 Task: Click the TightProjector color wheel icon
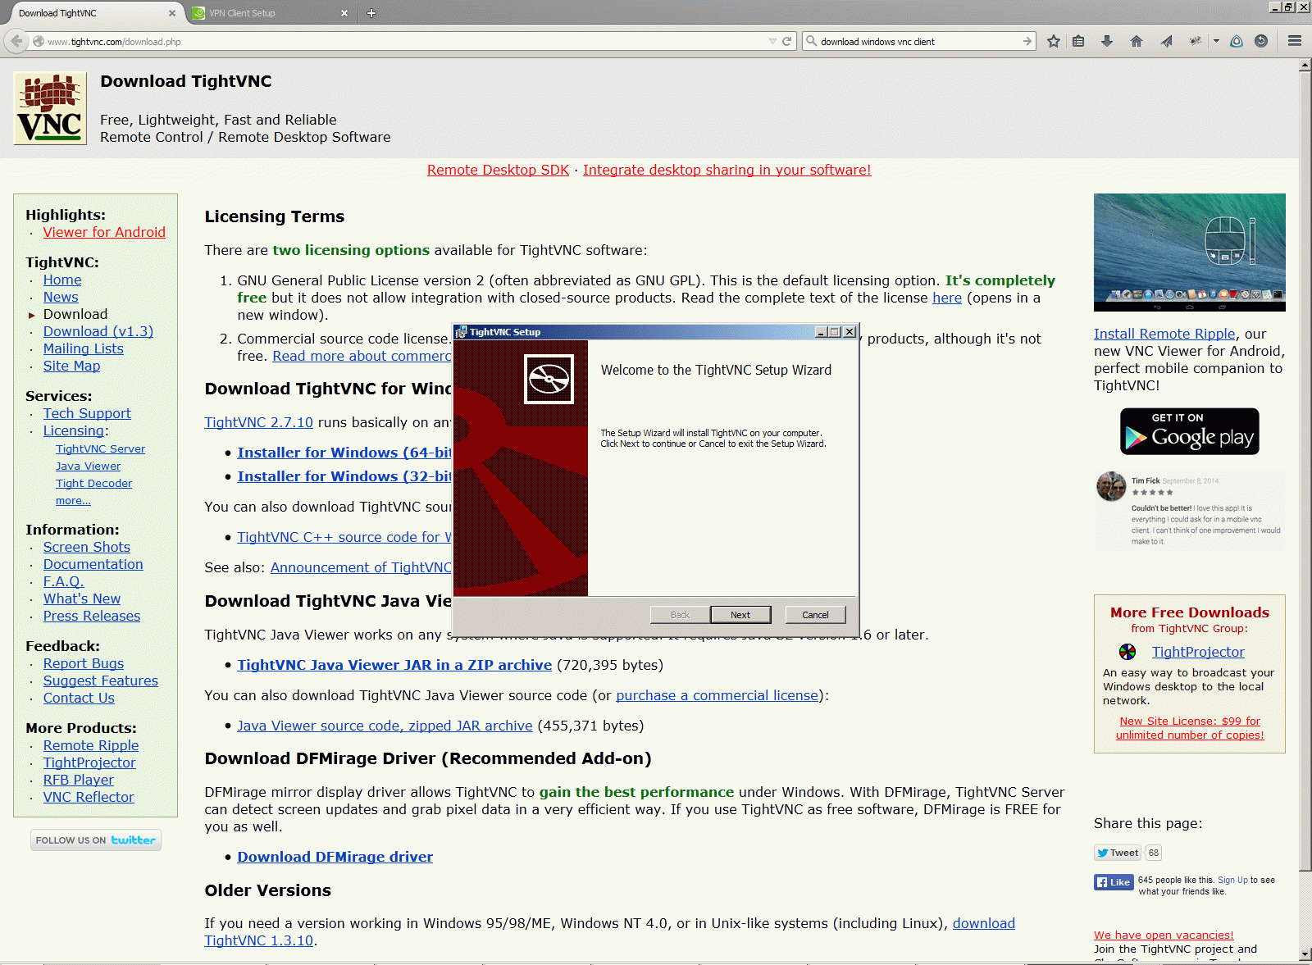[x=1127, y=652]
